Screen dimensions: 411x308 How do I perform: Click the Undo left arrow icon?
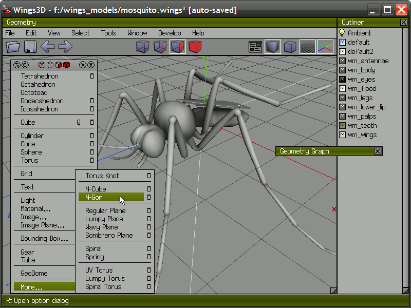(48, 47)
